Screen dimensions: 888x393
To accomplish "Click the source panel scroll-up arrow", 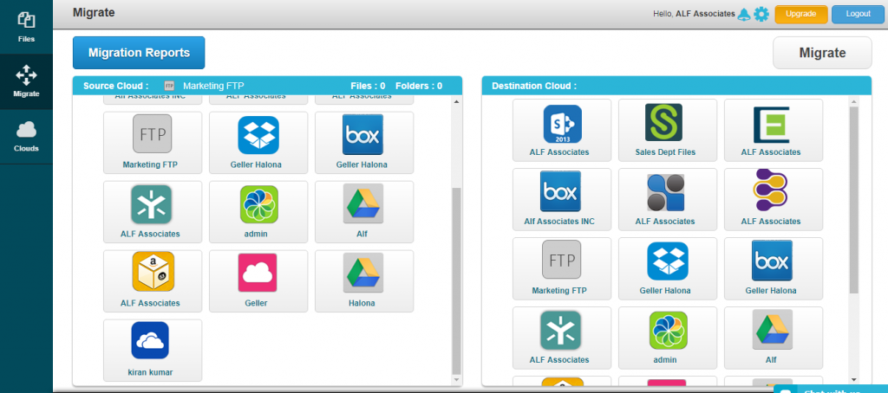I will [456, 102].
